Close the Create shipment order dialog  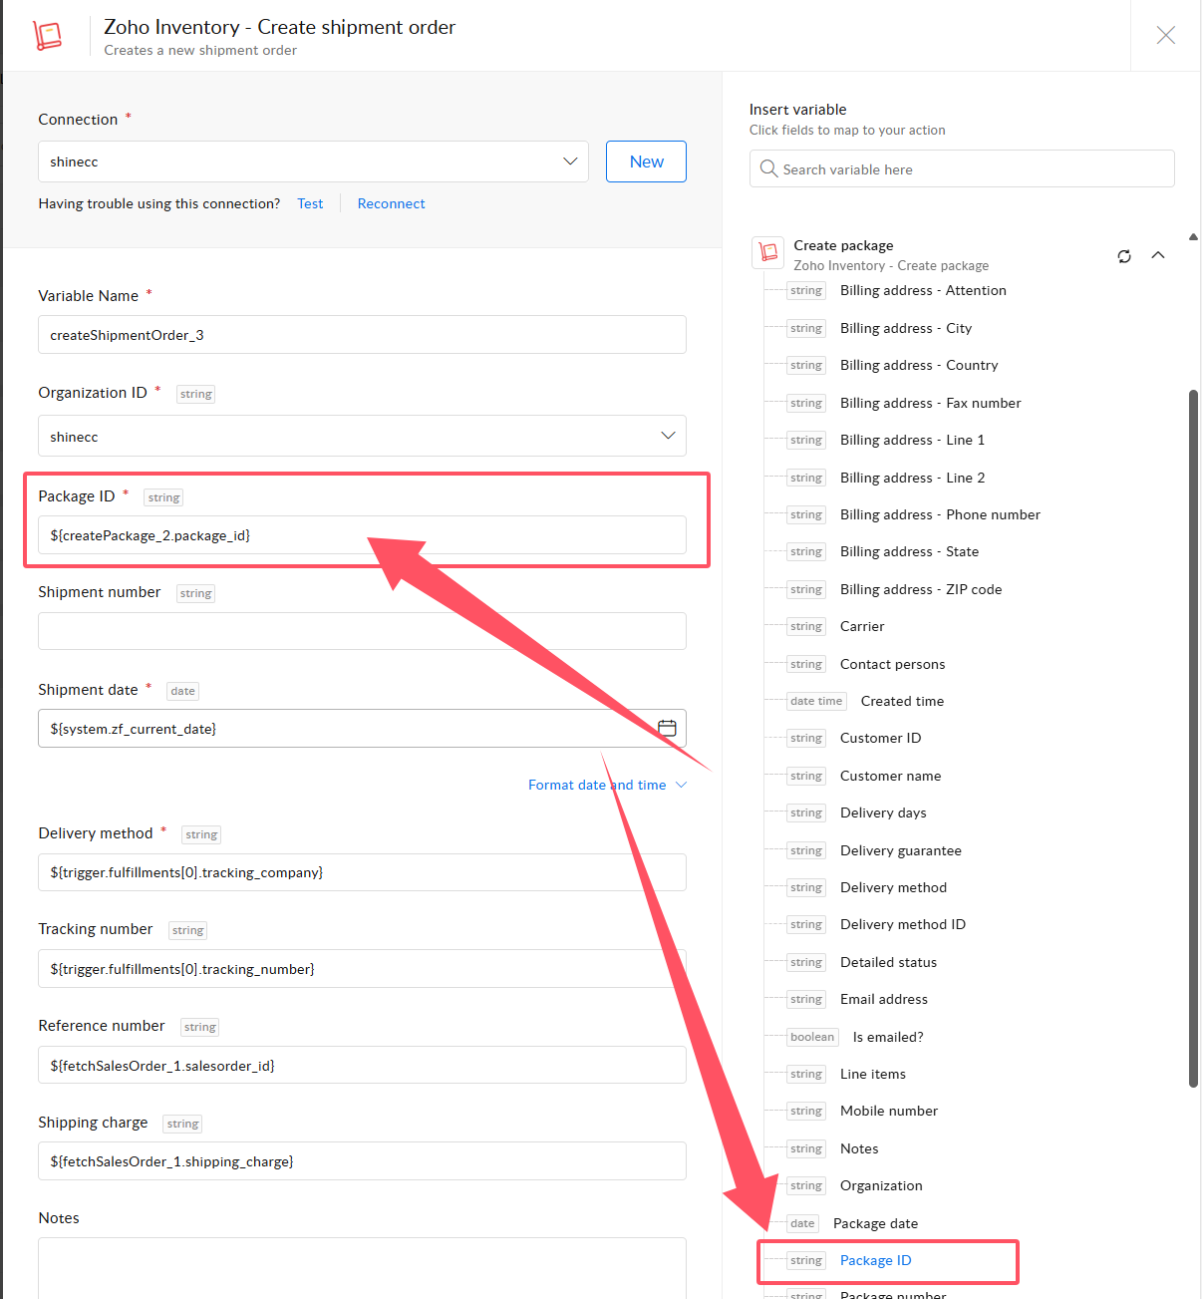1165,36
